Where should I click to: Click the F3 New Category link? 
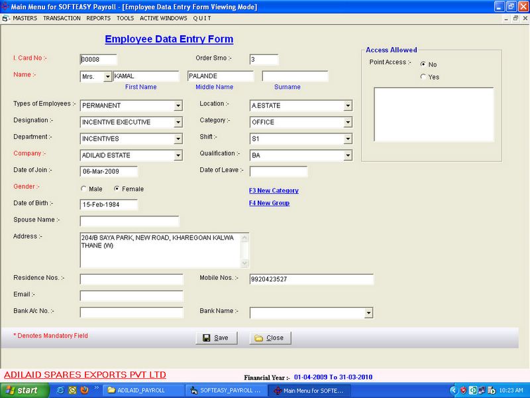[x=274, y=190]
